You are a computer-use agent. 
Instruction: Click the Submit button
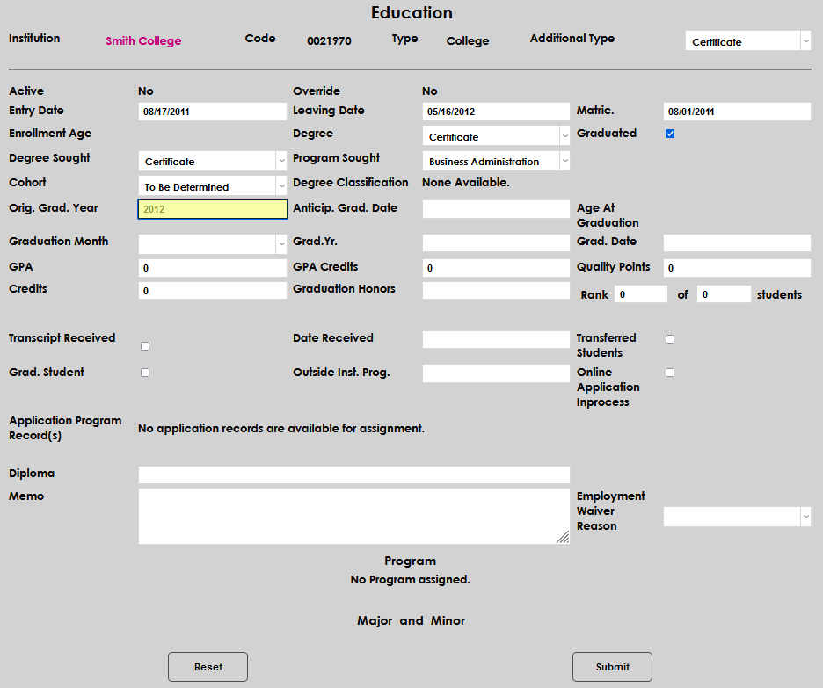613,667
